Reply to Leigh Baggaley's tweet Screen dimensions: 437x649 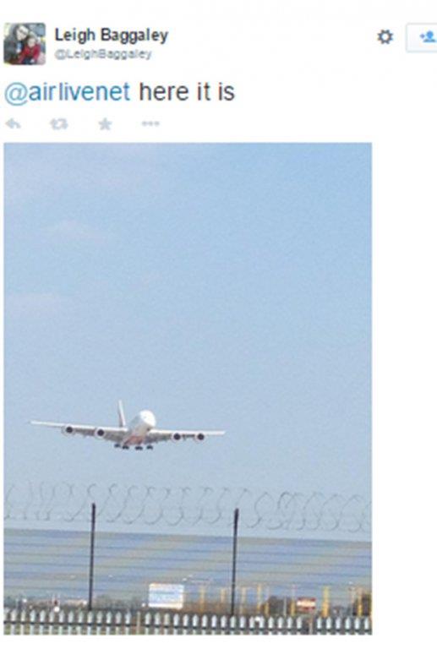(14, 123)
